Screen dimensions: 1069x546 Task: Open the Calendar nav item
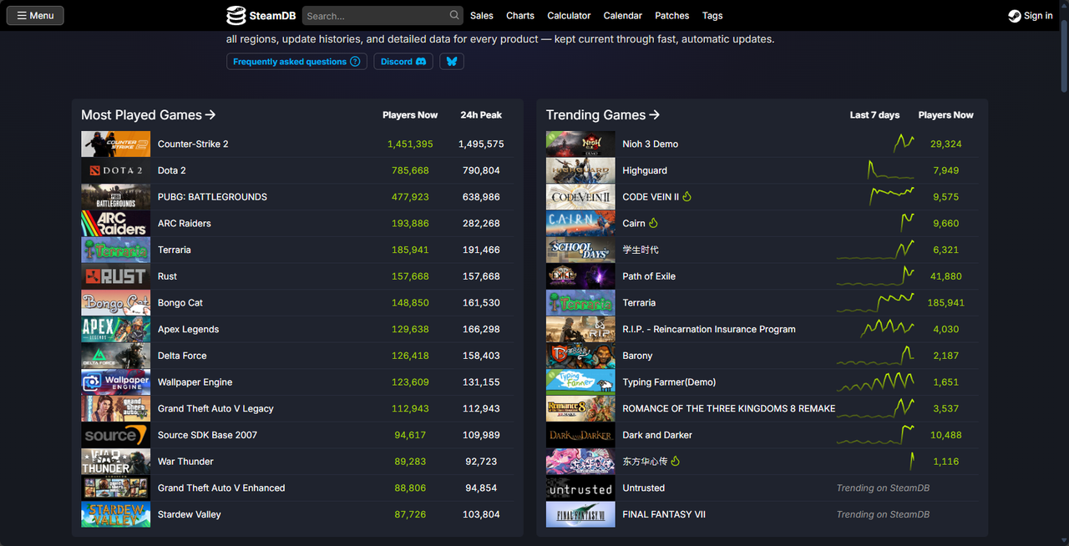point(623,15)
